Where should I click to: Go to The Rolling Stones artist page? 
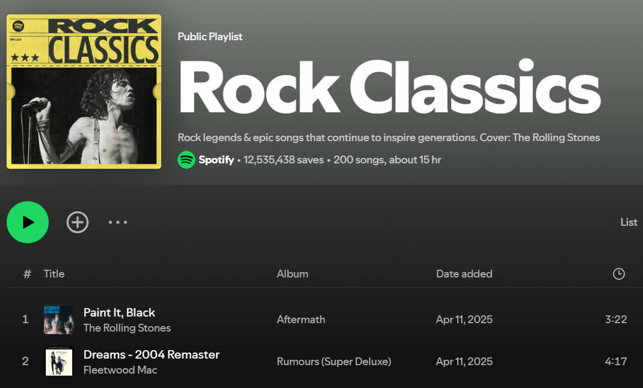point(127,328)
